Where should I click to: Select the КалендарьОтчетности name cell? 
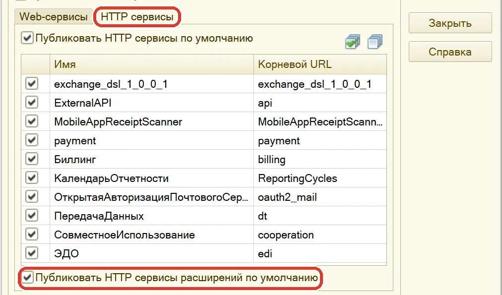click(152, 178)
